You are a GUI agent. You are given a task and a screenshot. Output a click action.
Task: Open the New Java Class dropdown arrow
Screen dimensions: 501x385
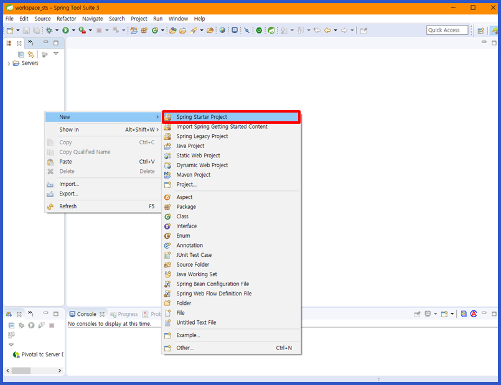162,30
